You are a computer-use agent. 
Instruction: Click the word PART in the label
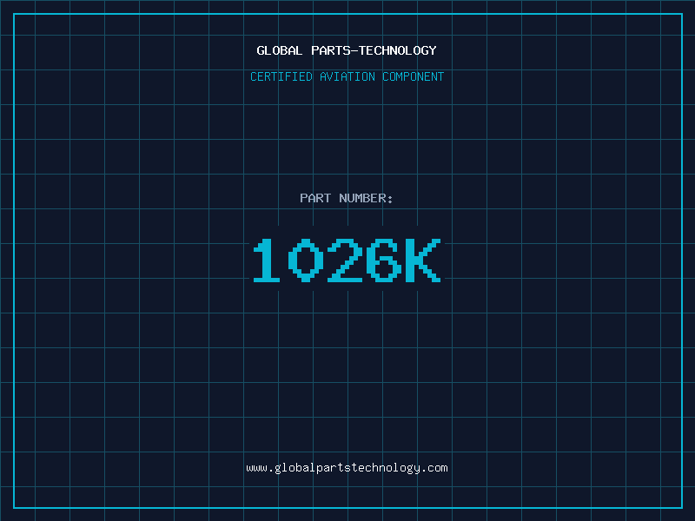(315, 198)
